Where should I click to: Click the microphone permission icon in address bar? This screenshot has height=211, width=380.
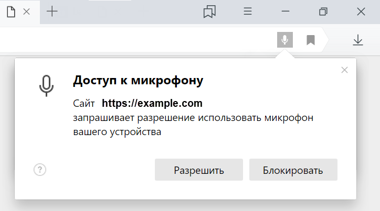point(285,40)
